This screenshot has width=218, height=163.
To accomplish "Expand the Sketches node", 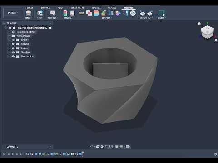I will pyautogui.click(x=9, y=52).
